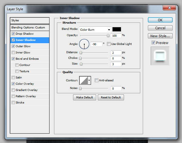Open Blending Options: Custom
Screen dimensions: 182x143
pyautogui.click(x=30, y=28)
